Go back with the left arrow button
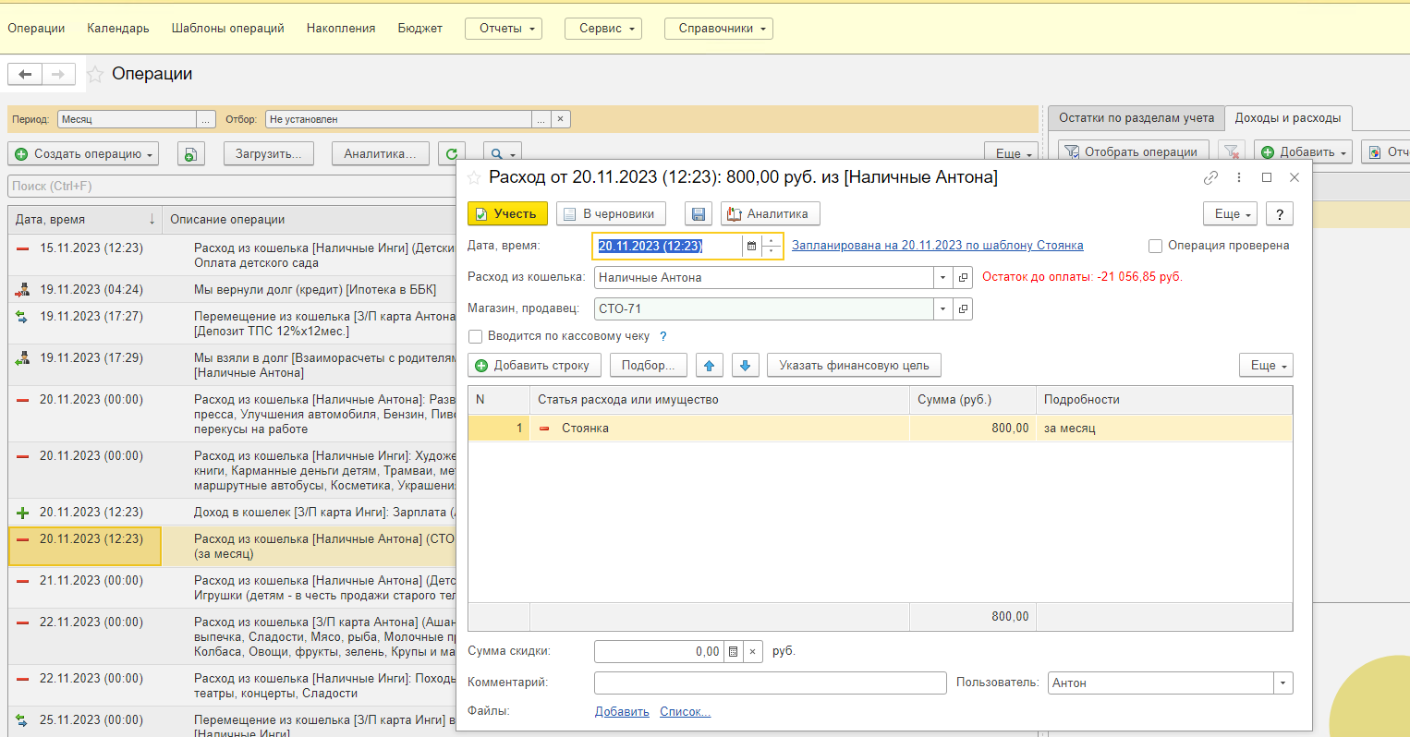 pyautogui.click(x=25, y=75)
